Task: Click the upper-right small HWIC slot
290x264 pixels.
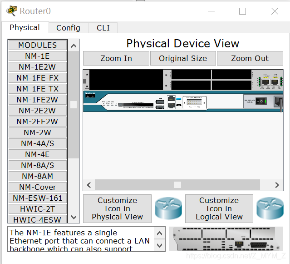Action: pos(231,74)
